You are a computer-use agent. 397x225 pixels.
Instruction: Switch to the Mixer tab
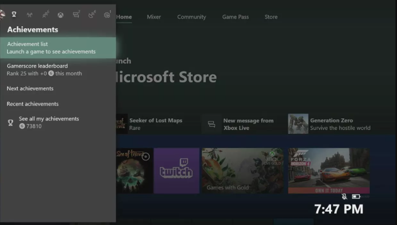(154, 17)
